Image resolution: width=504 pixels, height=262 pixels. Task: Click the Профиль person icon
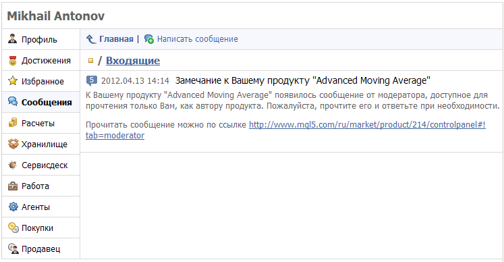pos(13,39)
